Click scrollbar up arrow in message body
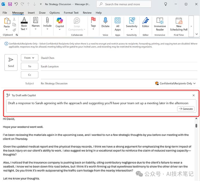Screen dimensions: 200x182 click(x=196, y=118)
